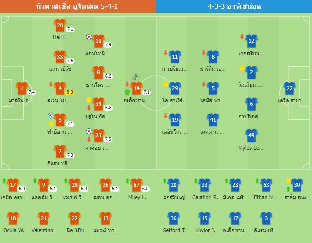Click the yellow card icon next to shirt 39

pyautogui.click(x=89, y=100)
